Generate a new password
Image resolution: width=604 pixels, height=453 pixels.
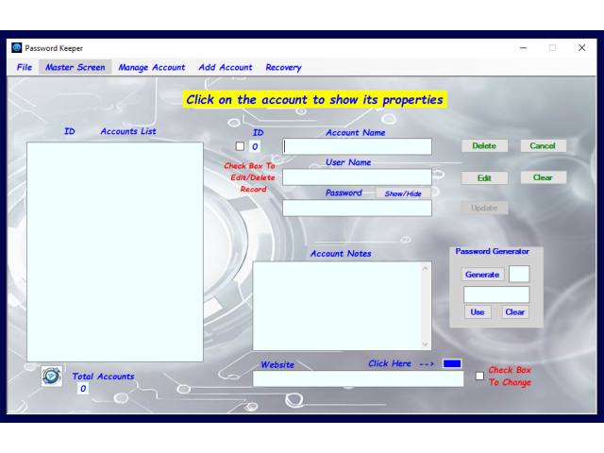pyautogui.click(x=482, y=275)
